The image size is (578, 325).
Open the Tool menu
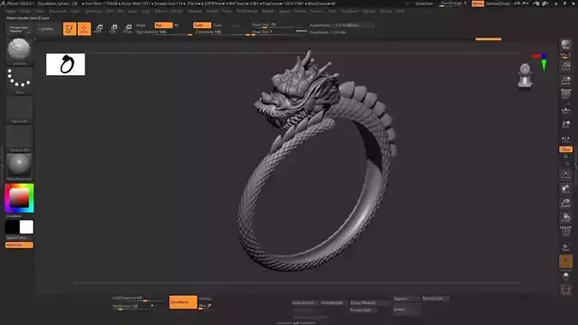(332, 11)
